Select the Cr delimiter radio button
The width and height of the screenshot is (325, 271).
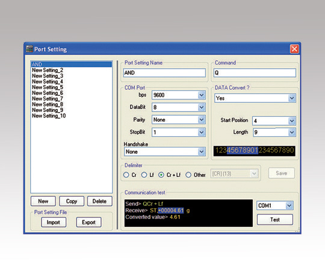pyautogui.click(x=126, y=175)
